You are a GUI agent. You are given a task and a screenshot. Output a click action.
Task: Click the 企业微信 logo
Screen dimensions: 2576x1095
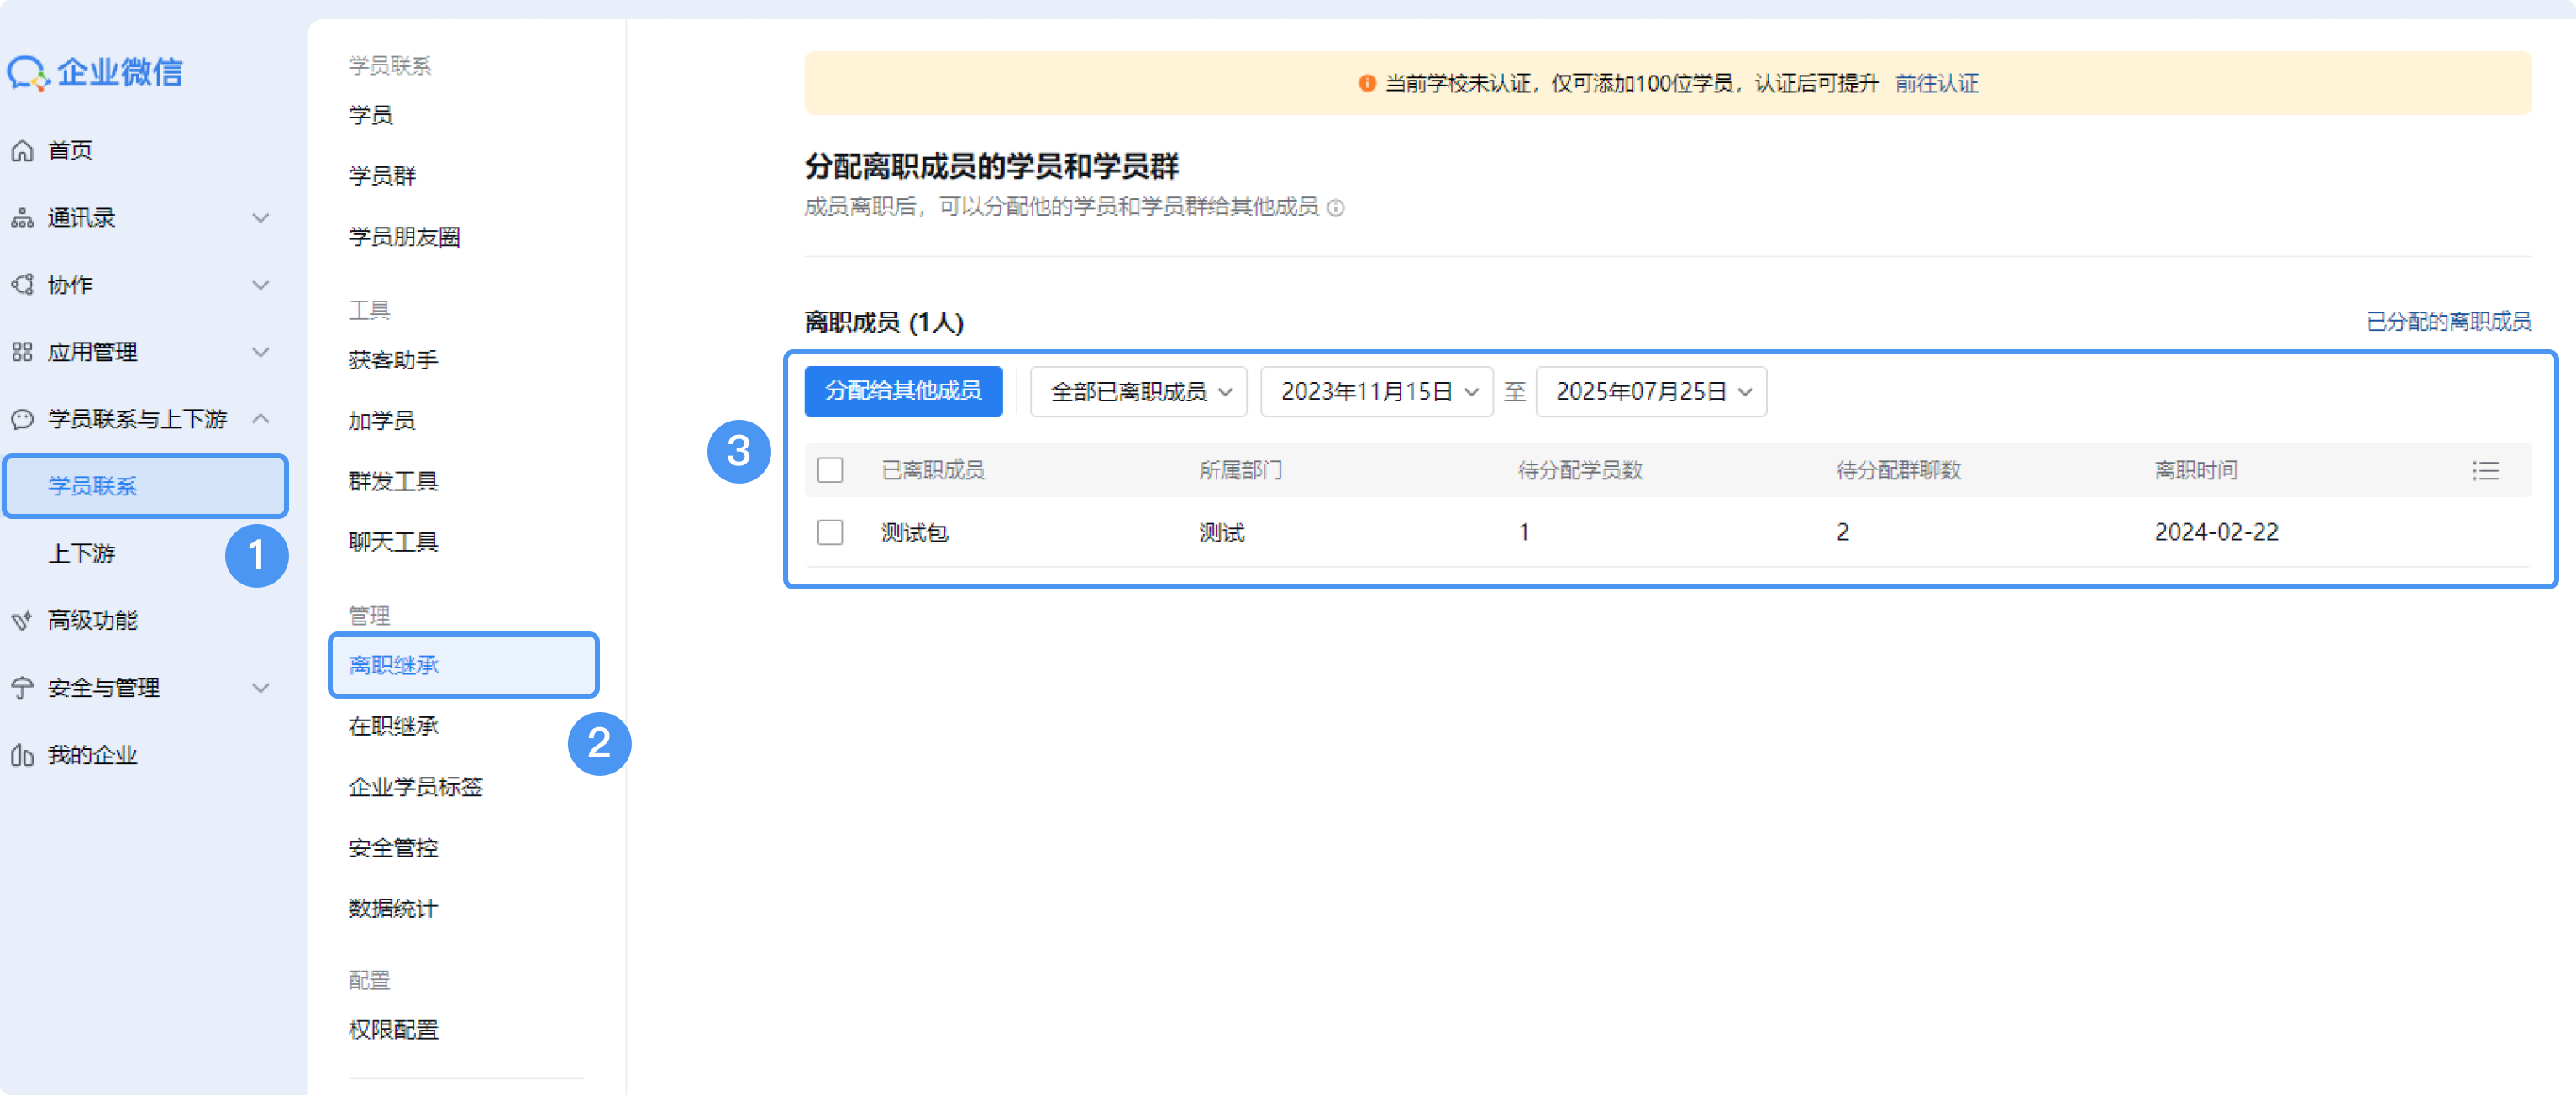click(x=95, y=73)
